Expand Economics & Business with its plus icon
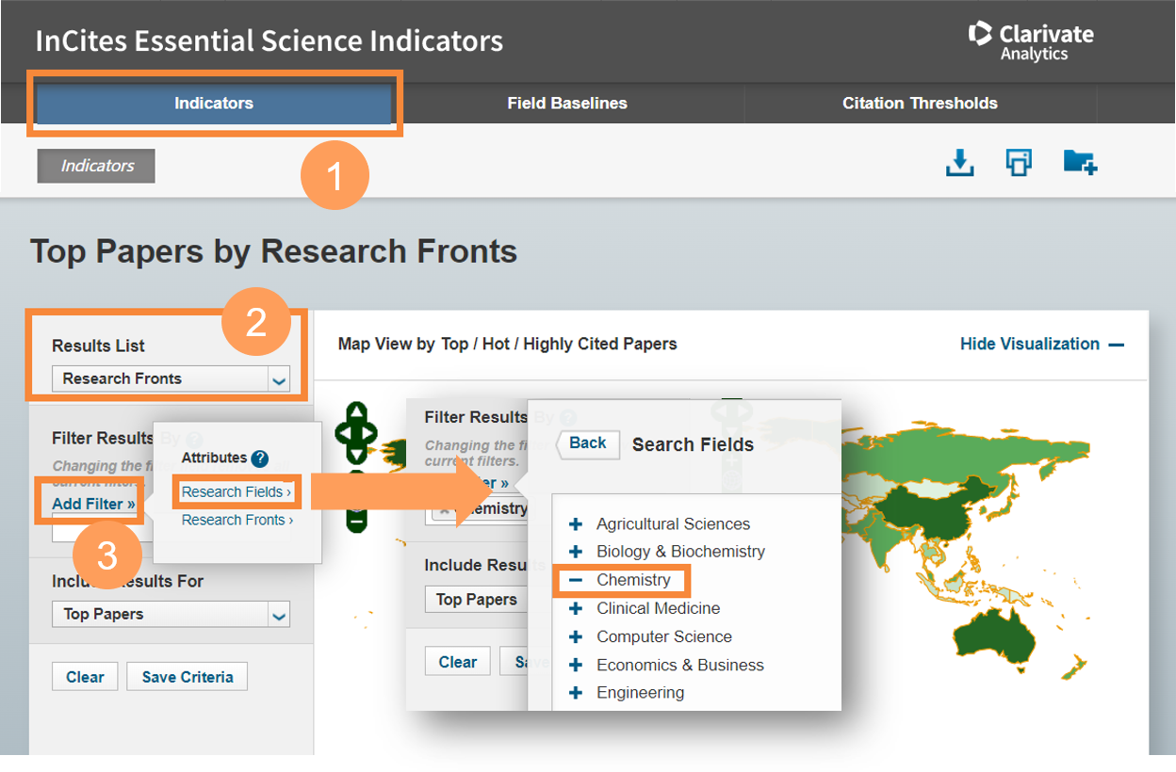 point(576,666)
